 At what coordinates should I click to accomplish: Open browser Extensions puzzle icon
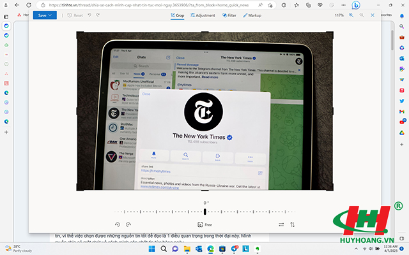click(284, 5)
